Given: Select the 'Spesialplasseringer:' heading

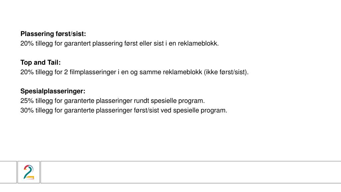Looking at the screenshot, I should pyautogui.click(x=53, y=91).
